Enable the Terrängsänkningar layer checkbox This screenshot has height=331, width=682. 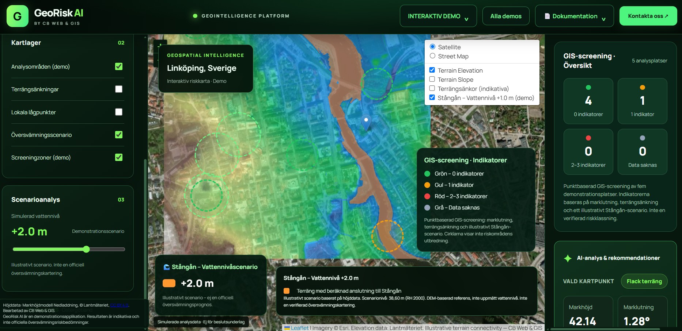point(119,89)
